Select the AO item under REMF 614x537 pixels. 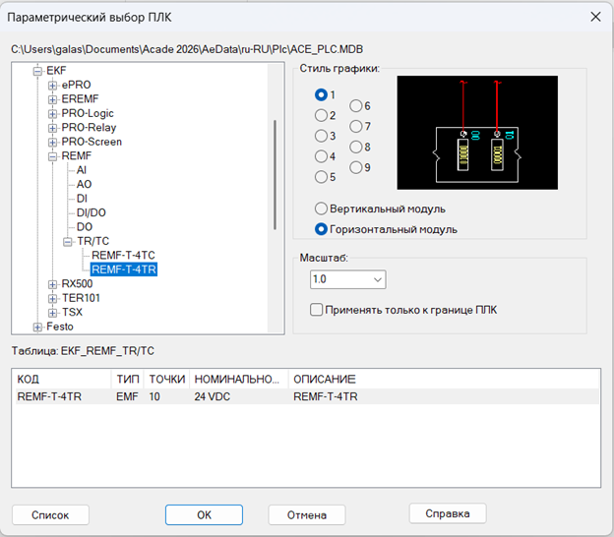coord(85,184)
